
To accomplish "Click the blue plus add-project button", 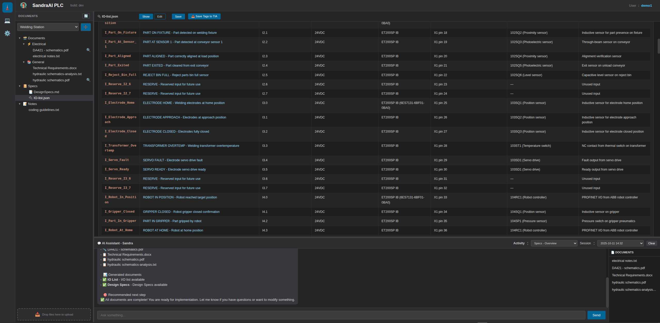I will click(x=86, y=27).
